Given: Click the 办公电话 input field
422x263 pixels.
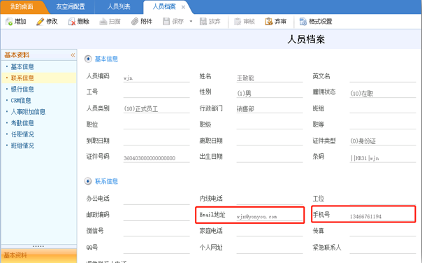Looking at the screenshot, I should pyautogui.click(x=157, y=200).
